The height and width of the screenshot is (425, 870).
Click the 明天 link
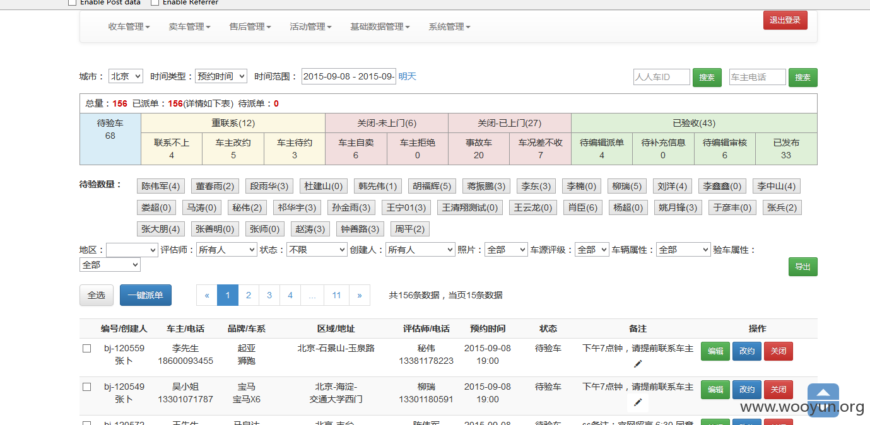tap(407, 76)
